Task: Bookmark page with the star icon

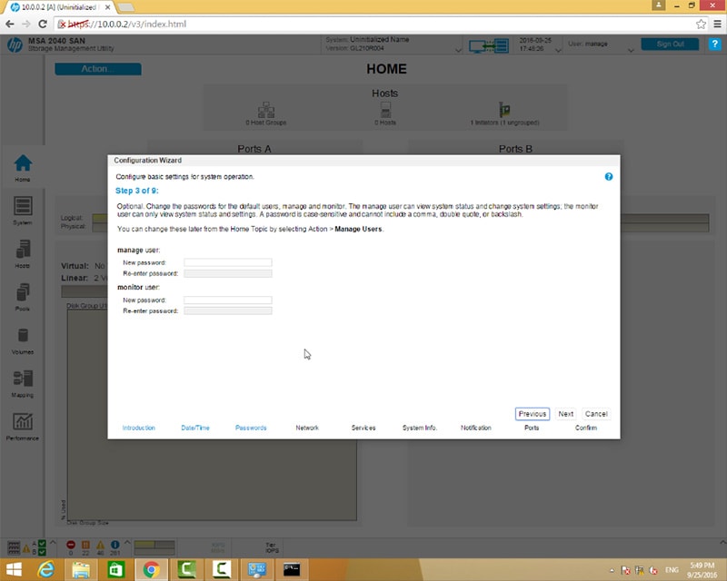Action: tap(701, 24)
